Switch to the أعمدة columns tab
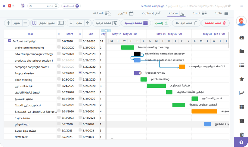This screenshot has height=147, width=248. 200,13
